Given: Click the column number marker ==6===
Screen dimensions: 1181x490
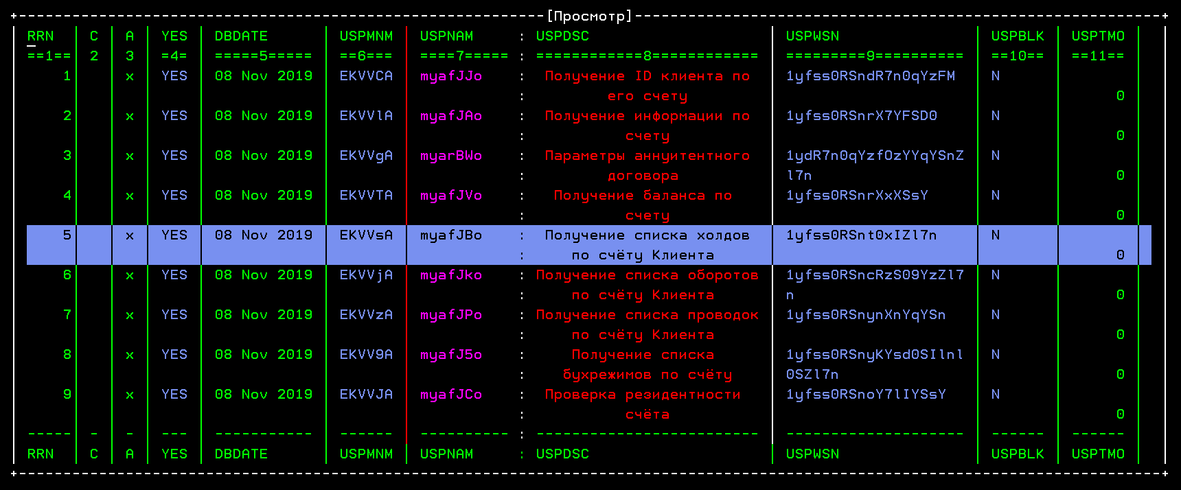Looking at the screenshot, I should (366, 56).
